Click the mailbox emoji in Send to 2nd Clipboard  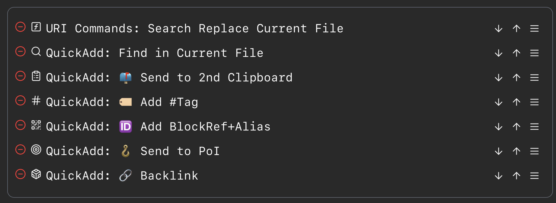pos(125,77)
